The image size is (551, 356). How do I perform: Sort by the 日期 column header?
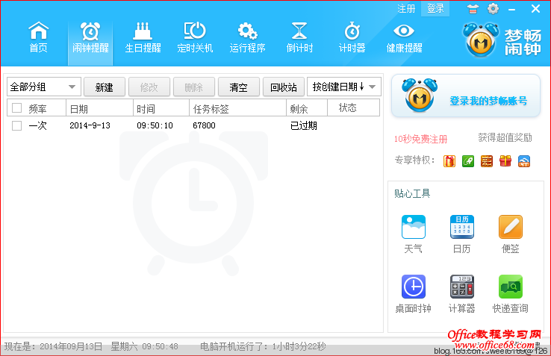click(99, 108)
